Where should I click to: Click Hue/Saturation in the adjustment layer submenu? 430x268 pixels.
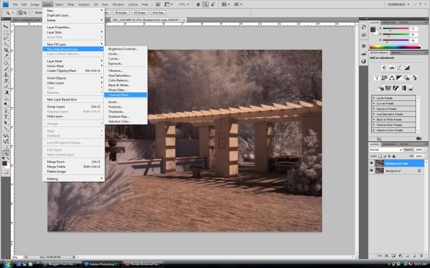coord(120,76)
